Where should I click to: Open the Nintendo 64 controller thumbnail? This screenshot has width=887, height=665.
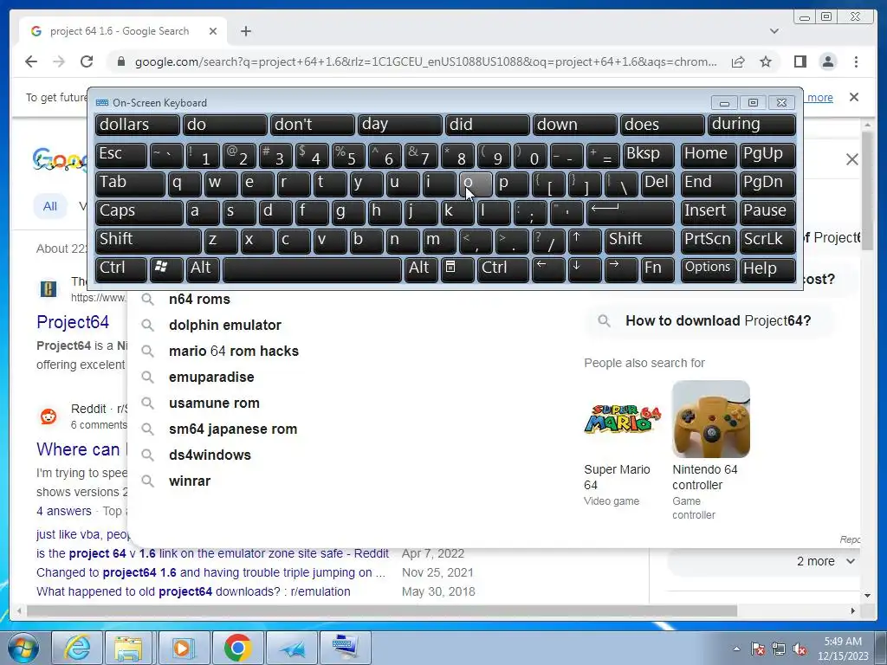(711, 419)
